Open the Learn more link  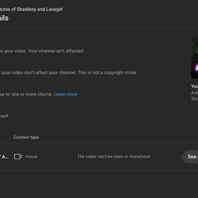click(x=65, y=94)
